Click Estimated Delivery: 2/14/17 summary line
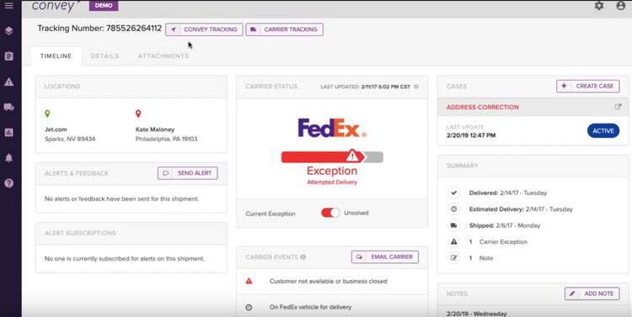 pyautogui.click(x=521, y=209)
